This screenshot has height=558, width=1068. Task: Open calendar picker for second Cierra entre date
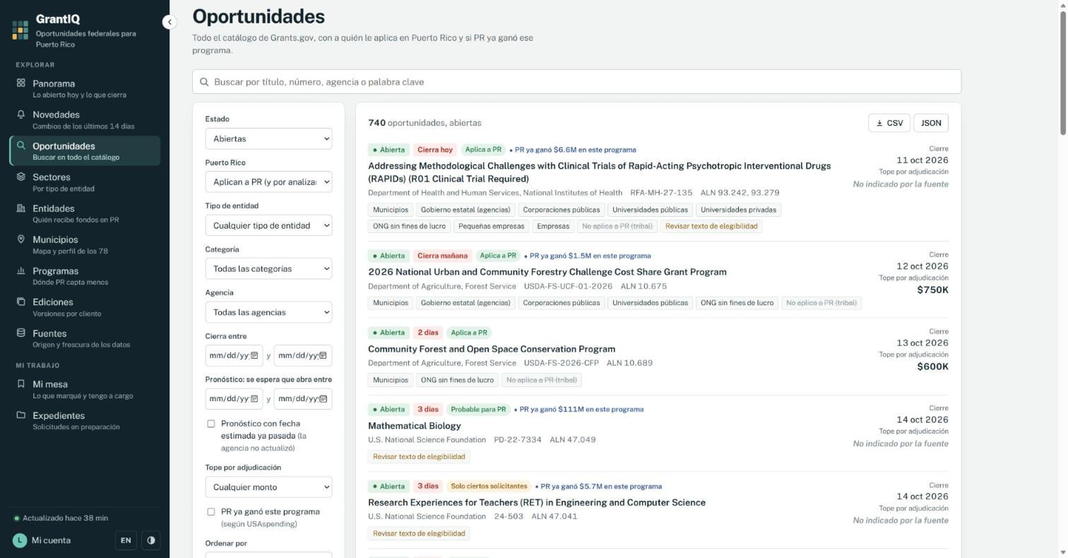[323, 355]
